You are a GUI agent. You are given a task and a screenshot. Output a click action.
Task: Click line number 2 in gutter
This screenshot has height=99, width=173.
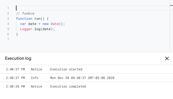[8, 14]
